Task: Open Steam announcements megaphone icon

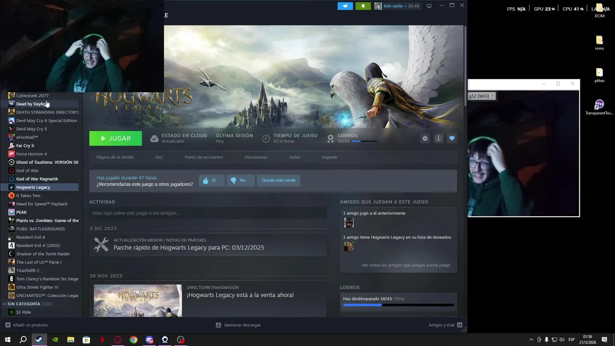Action: point(345,6)
